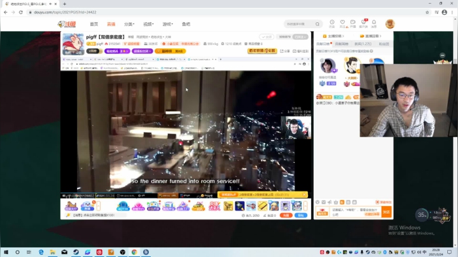This screenshot has width=458, height=257.
Task: Select the rocket gift icon
Action: click(240, 206)
